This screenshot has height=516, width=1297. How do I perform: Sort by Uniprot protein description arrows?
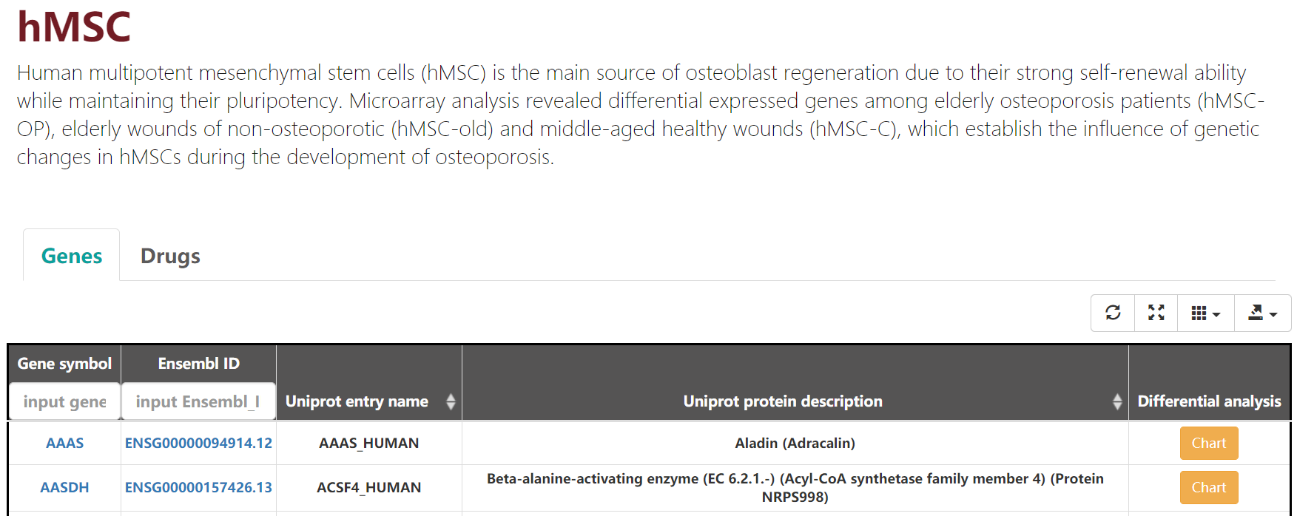coord(1117,401)
